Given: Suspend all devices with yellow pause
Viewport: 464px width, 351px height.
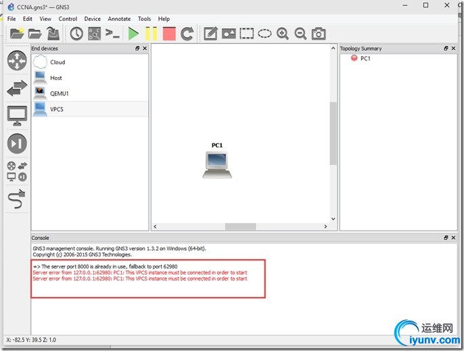Looking at the screenshot, I should point(151,33).
